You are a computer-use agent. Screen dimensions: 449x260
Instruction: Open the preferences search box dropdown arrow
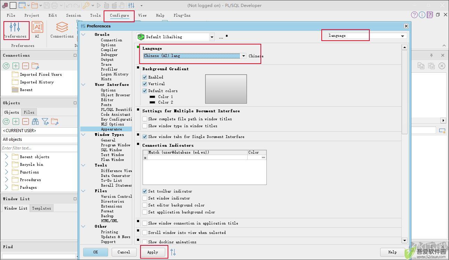coord(402,36)
